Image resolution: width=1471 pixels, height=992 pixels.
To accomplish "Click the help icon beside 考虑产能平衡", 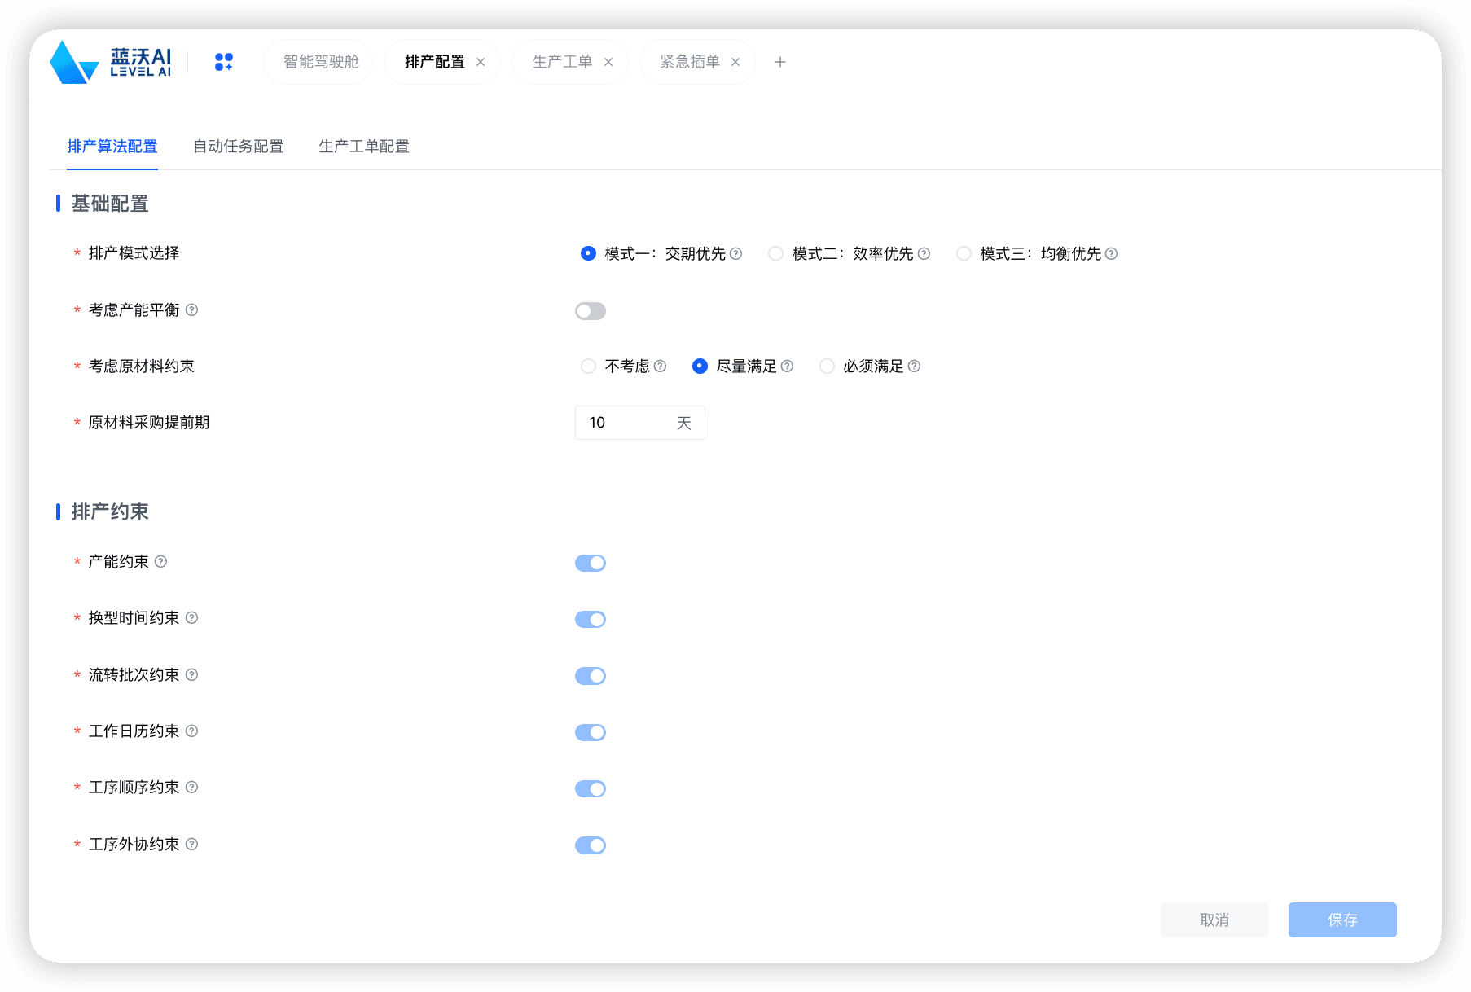I will [x=192, y=309].
